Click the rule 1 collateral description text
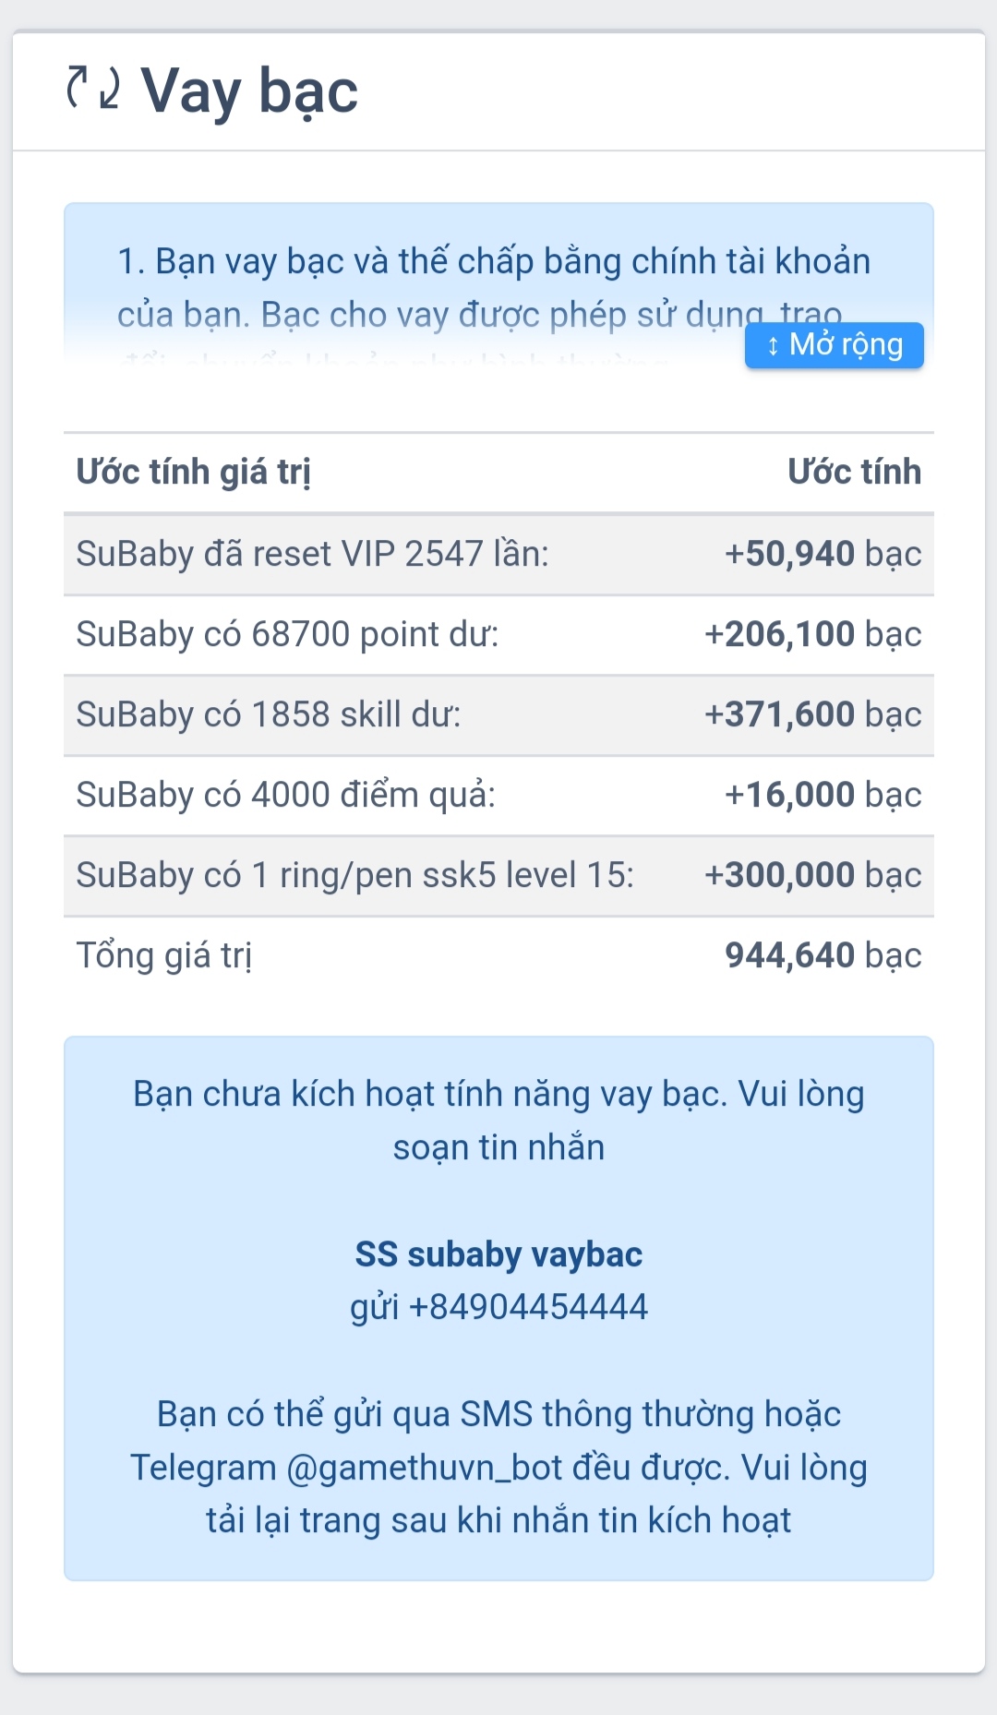This screenshot has height=1715, width=997. [493, 287]
